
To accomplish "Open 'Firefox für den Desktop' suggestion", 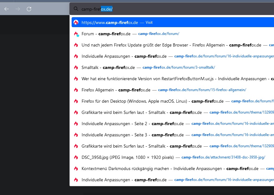I will point(136,101).
